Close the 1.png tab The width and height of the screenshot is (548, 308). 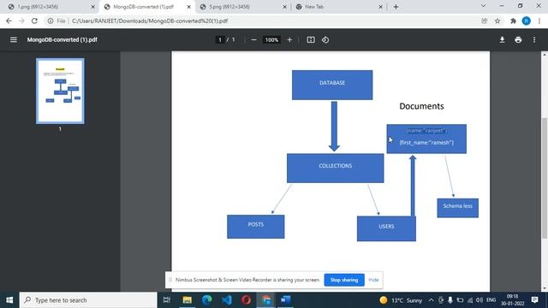(x=92, y=7)
